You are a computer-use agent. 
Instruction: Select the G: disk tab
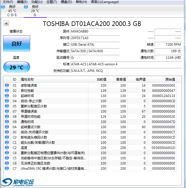tap(35, 11)
